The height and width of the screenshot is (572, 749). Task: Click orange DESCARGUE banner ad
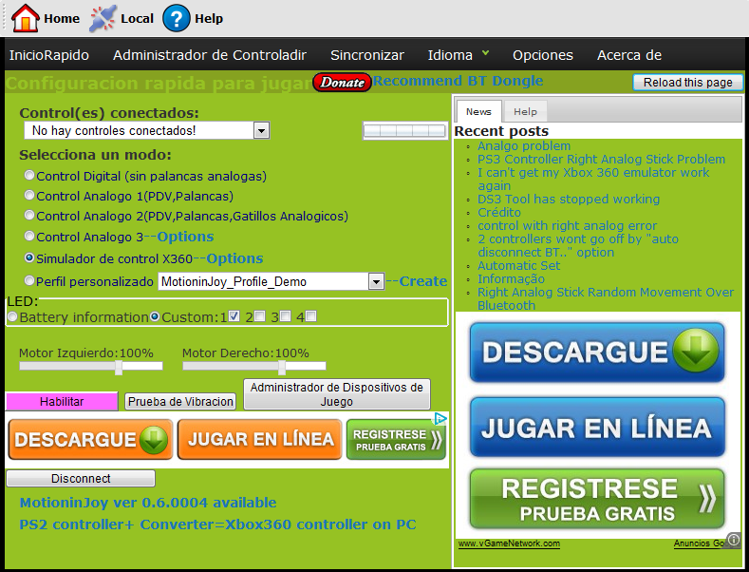(x=90, y=440)
